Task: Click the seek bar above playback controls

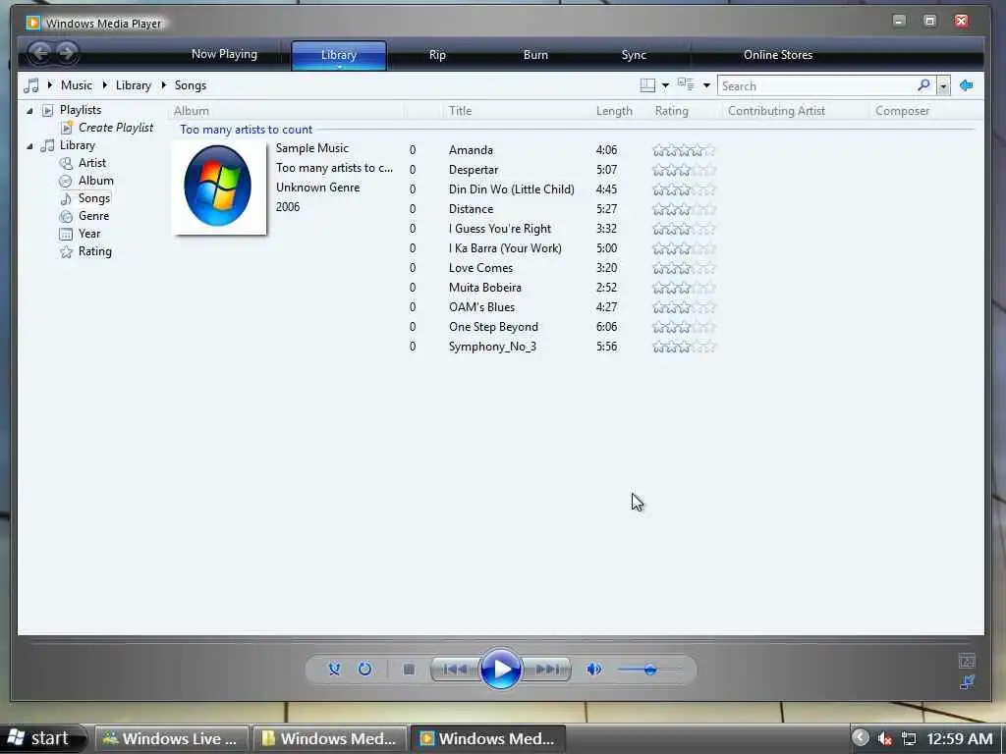Action: 500,640
